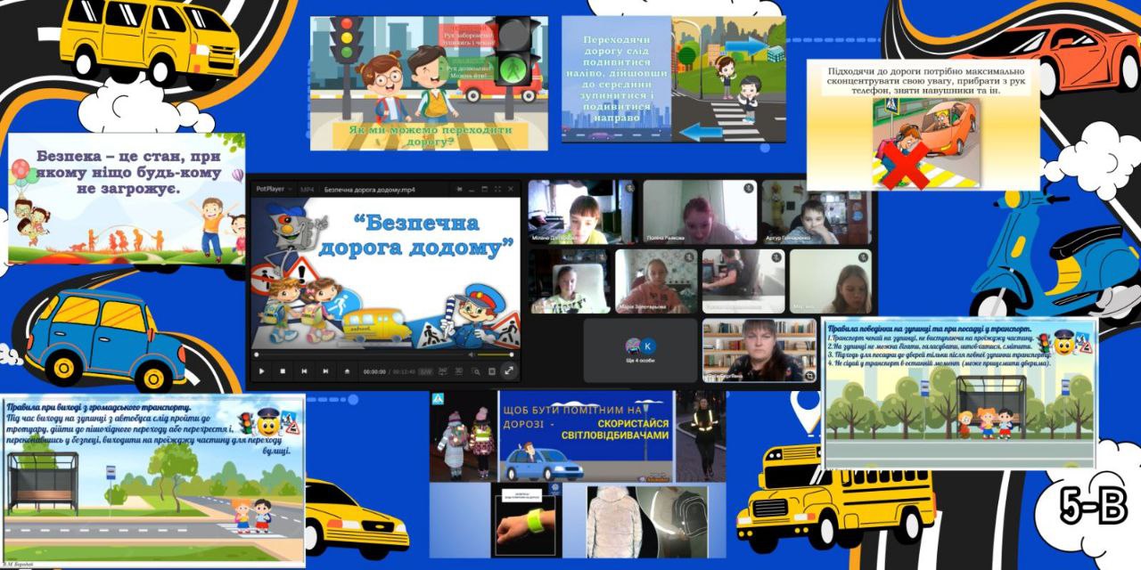
Task: Click the MP4 format label
Action: click(307, 189)
